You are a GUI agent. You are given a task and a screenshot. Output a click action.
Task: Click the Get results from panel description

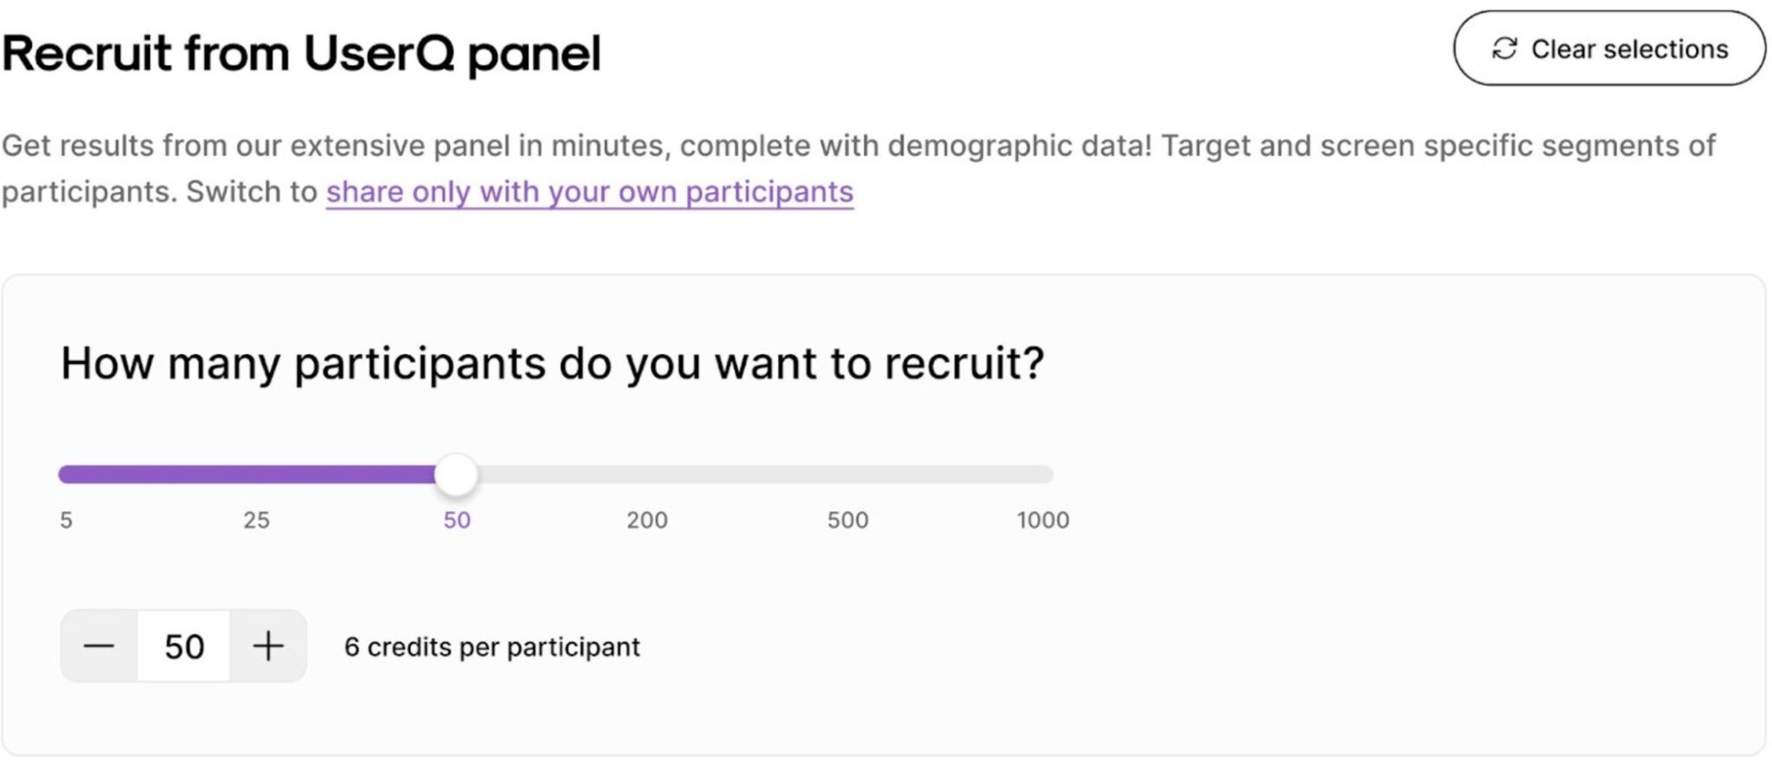click(x=857, y=146)
